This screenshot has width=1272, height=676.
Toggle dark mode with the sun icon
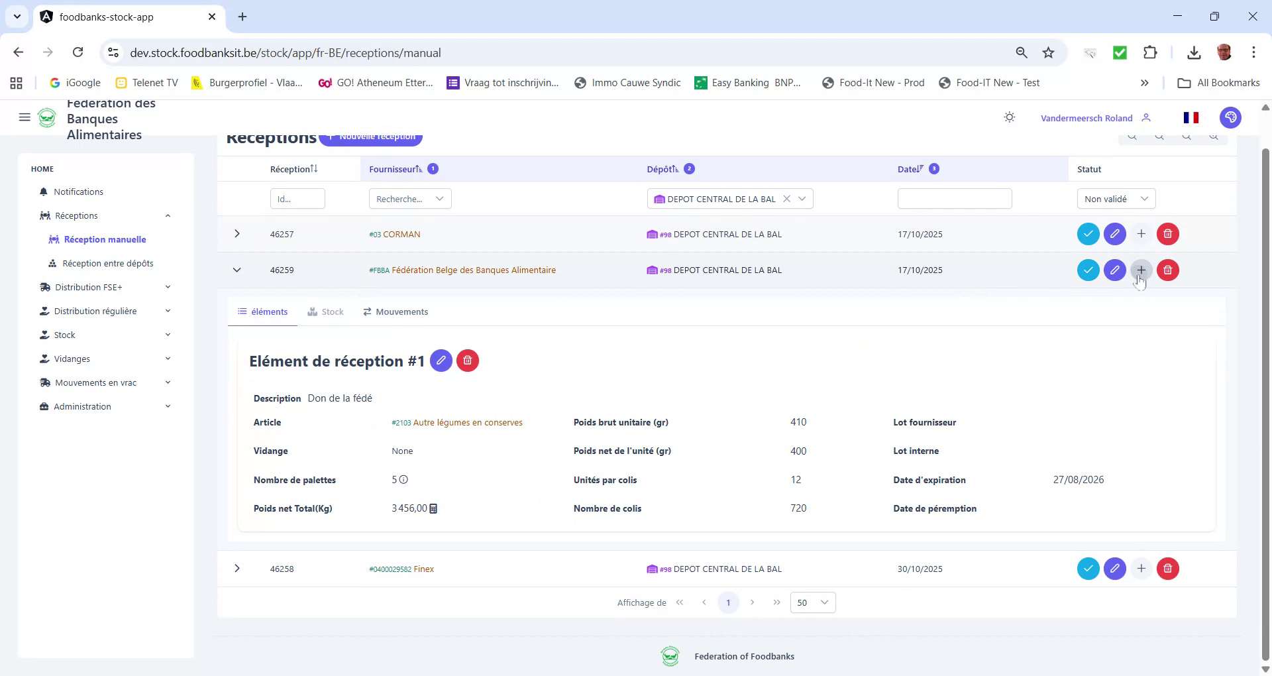tap(1009, 117)
